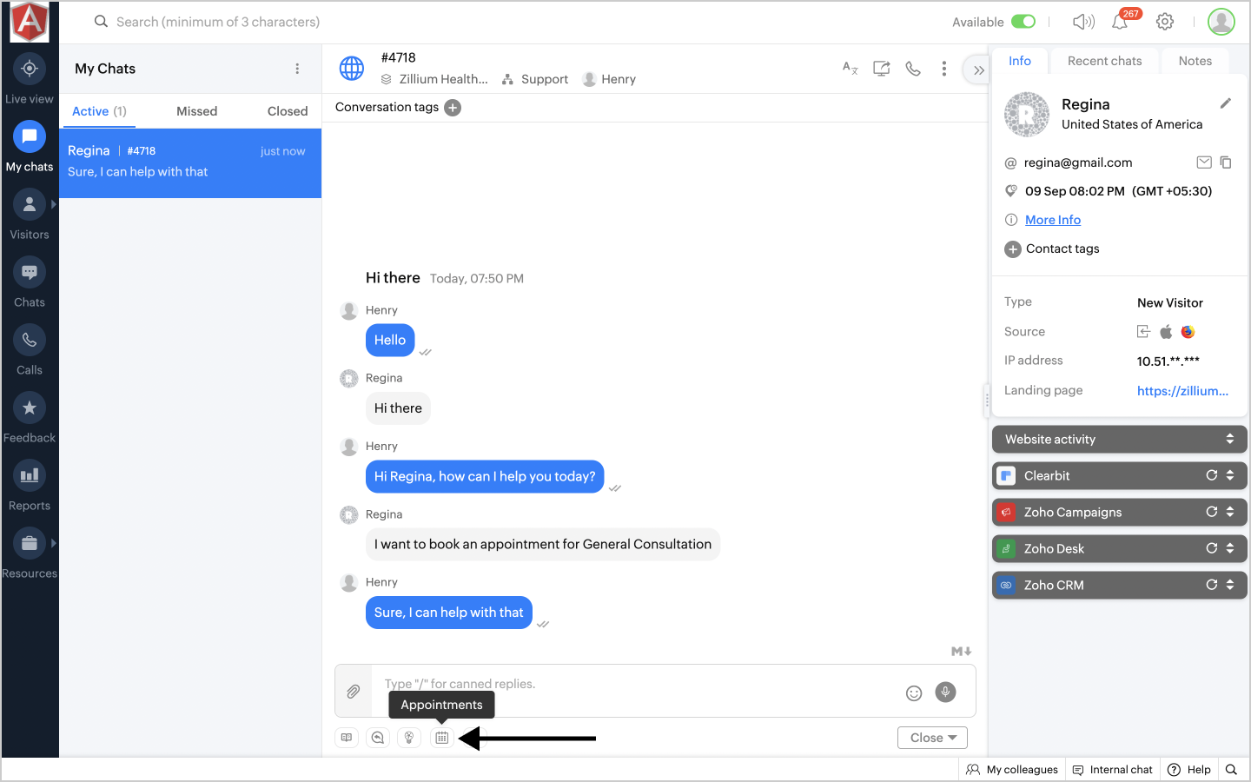
Task: Open the Appointments calendar icon
Action: (x=442, y=738)
